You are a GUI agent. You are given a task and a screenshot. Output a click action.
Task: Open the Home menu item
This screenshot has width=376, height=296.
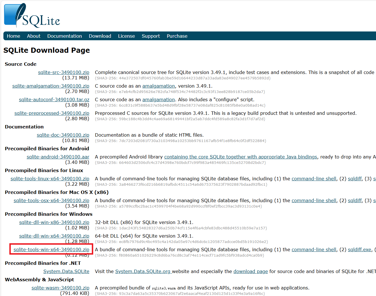coord(14,36)
